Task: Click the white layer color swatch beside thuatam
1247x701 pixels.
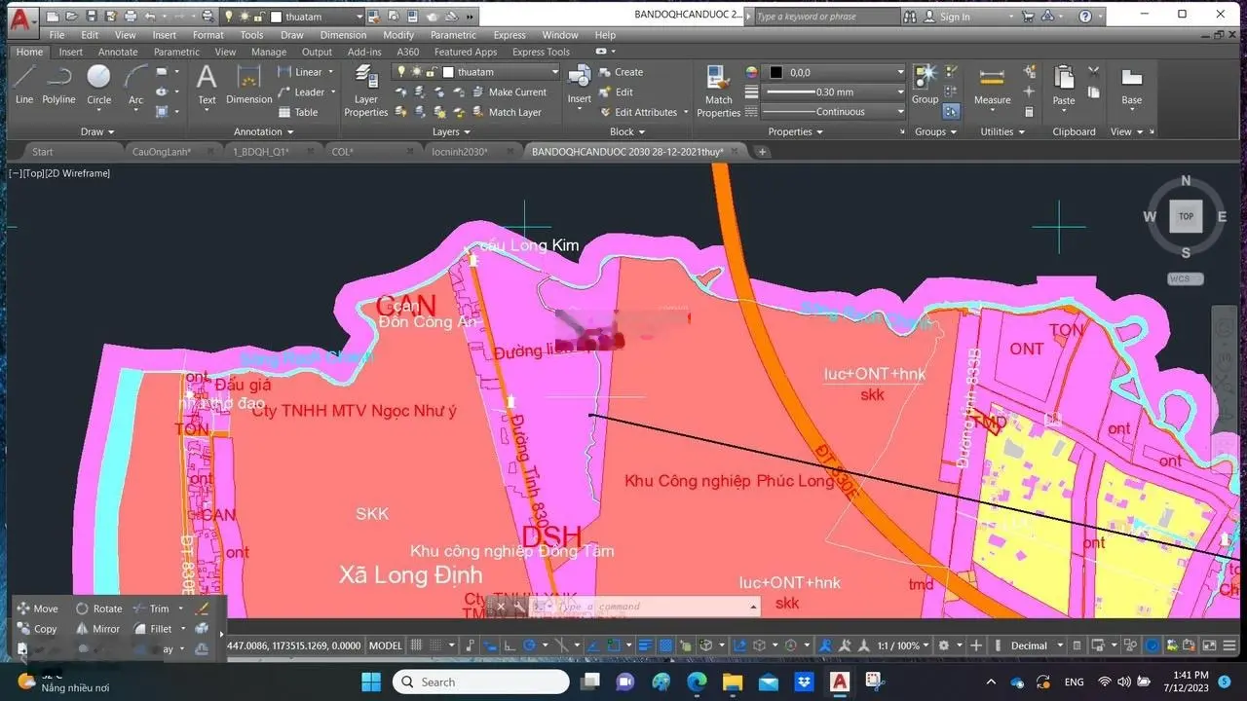Action: pos(449,72)
